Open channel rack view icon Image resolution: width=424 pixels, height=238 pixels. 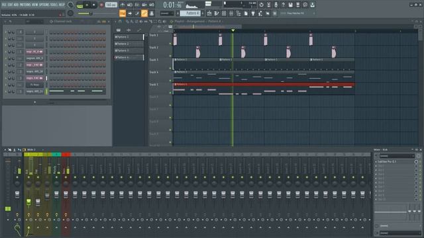[x=224, y=13]
